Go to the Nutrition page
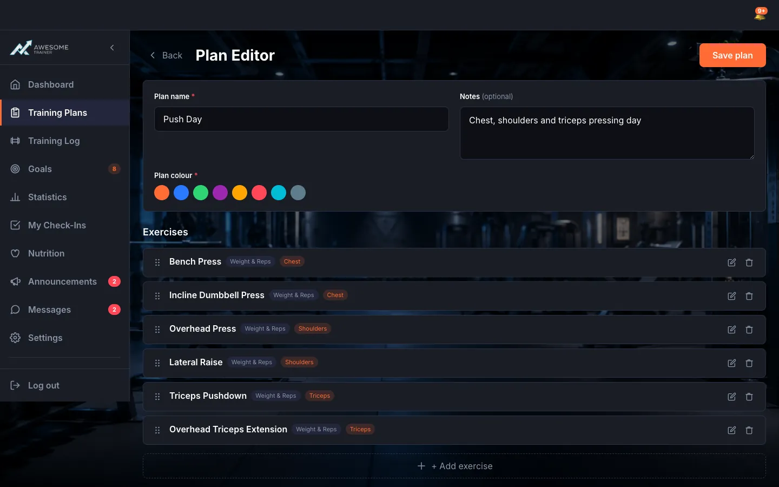Screen dimensions: 779x487 (x=65, y=253)
